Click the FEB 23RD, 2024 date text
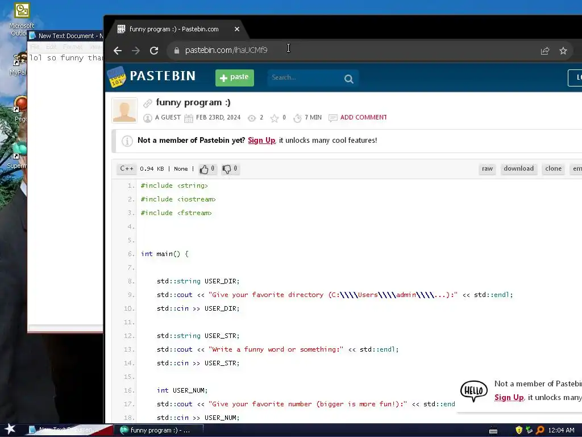The width and height of the screenshot is (582, 437). point(218,117)
